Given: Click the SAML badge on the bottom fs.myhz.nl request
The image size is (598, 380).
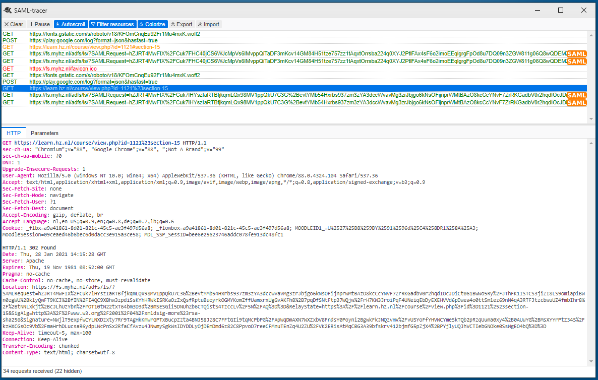Looking at the screenshot, I should tap(576, 102).
